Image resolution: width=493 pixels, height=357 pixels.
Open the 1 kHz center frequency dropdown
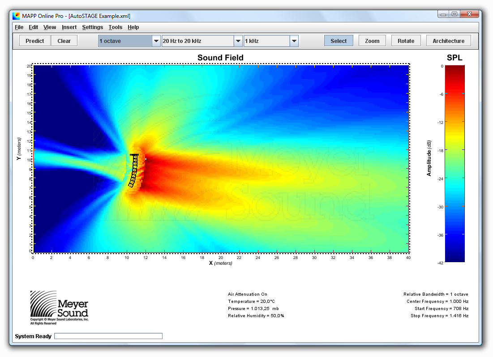point(294,41)
